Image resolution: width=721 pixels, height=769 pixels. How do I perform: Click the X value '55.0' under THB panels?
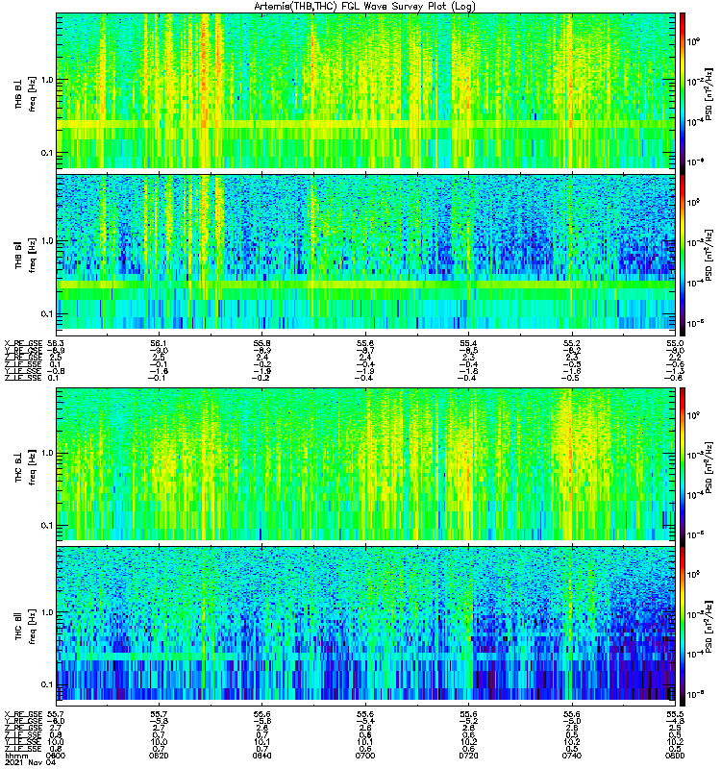click(676, 343)
